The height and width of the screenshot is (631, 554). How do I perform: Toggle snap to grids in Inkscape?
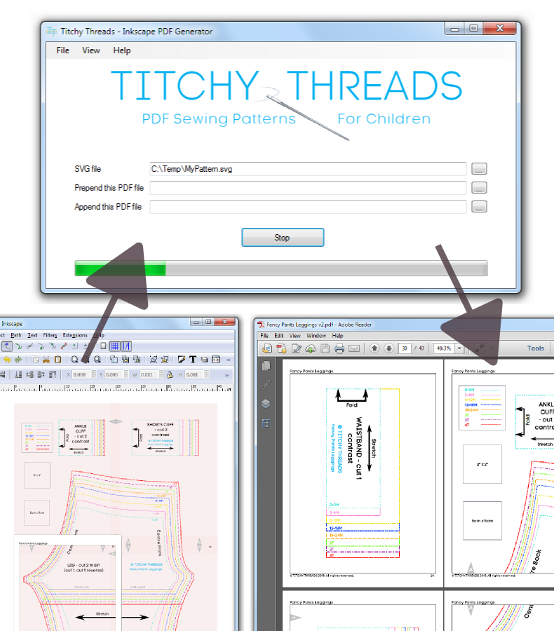[115, 346]
